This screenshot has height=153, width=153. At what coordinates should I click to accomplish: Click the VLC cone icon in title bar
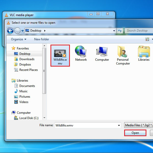(x=6, y=15)
